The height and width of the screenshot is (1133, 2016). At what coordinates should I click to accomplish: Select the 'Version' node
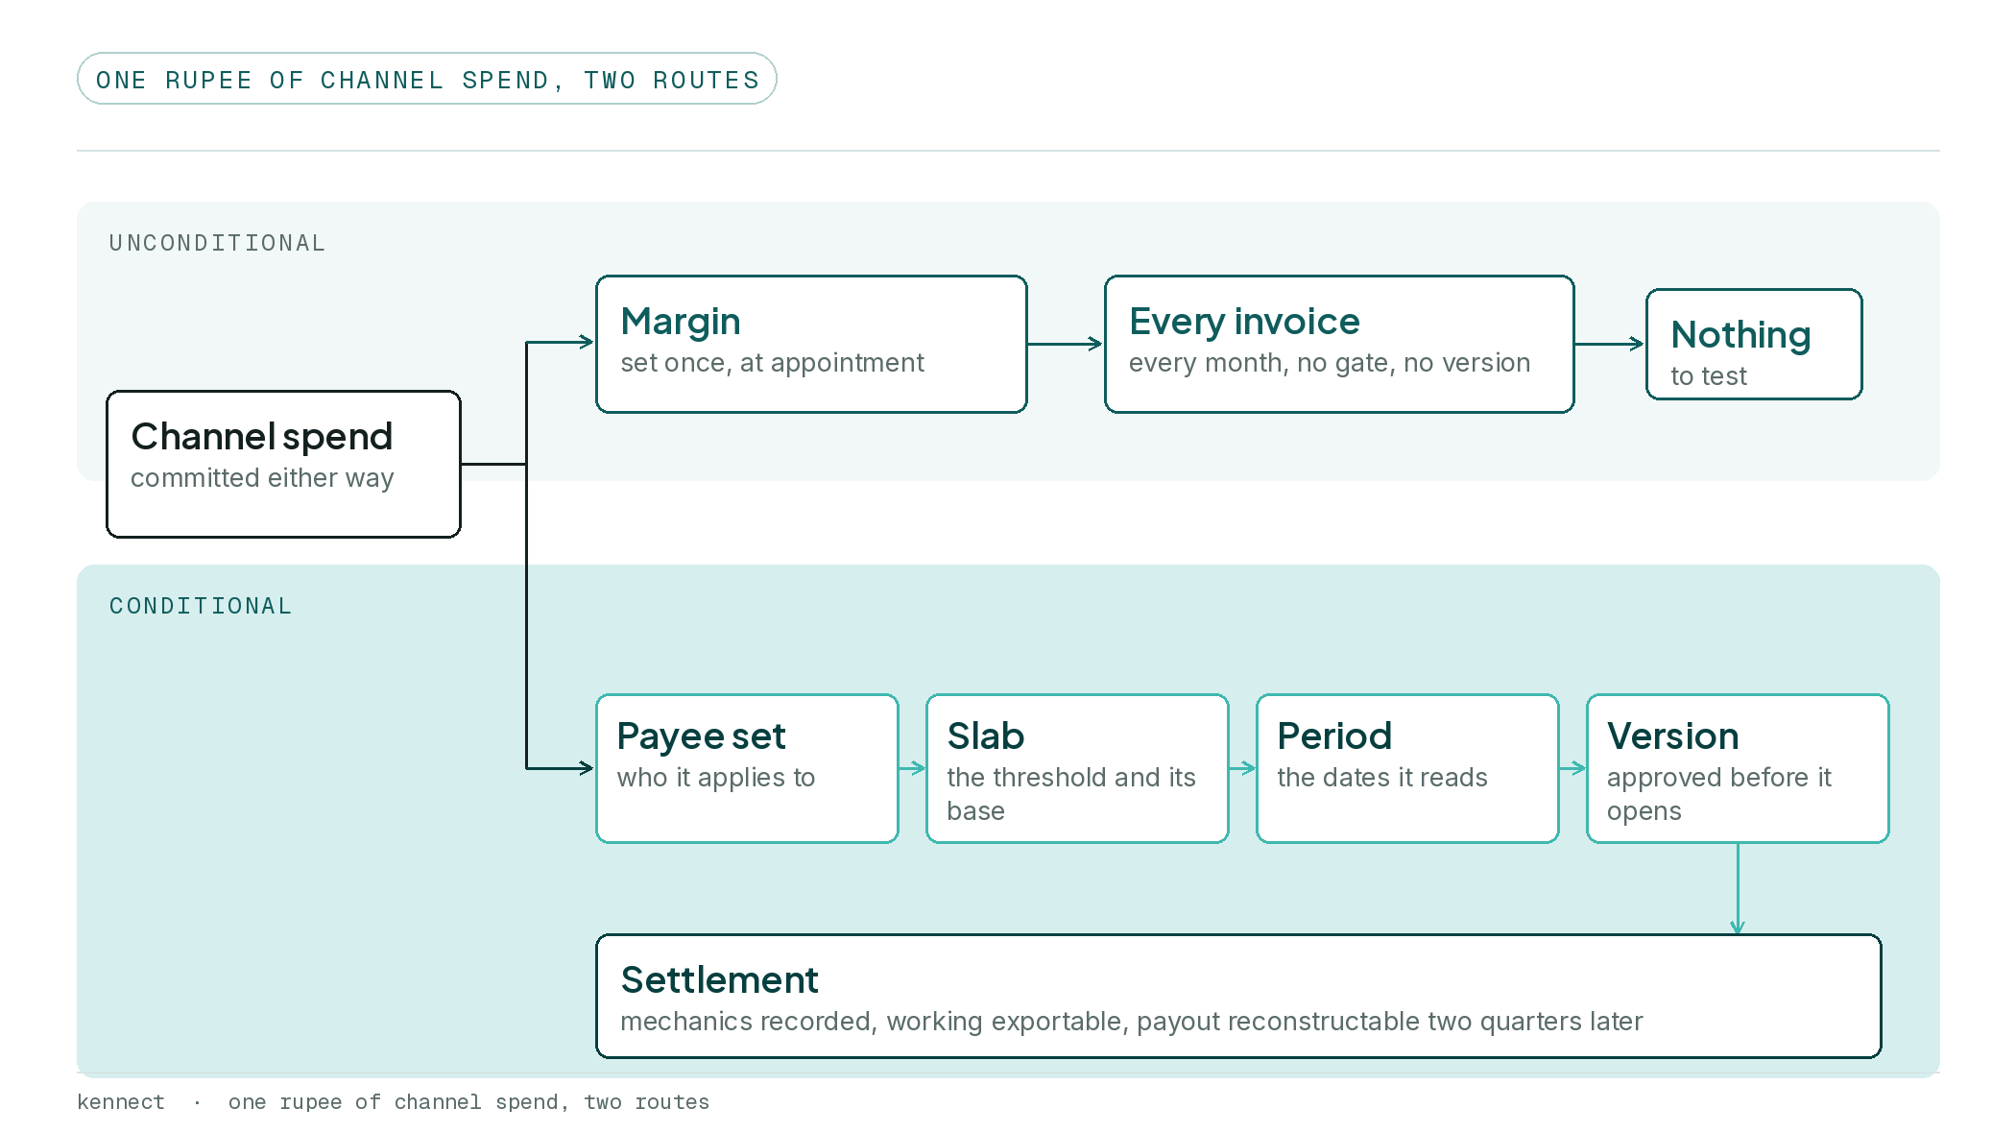click(1738, 768)
